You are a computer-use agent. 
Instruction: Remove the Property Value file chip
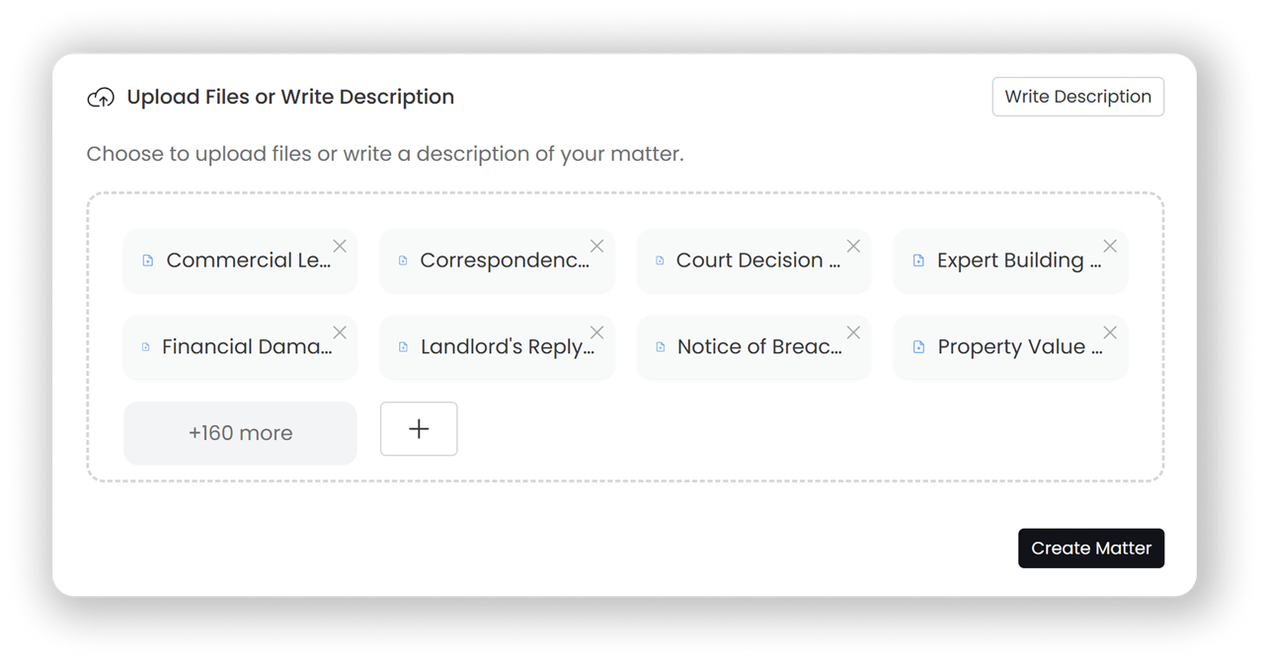click(x=1110, y=333)
